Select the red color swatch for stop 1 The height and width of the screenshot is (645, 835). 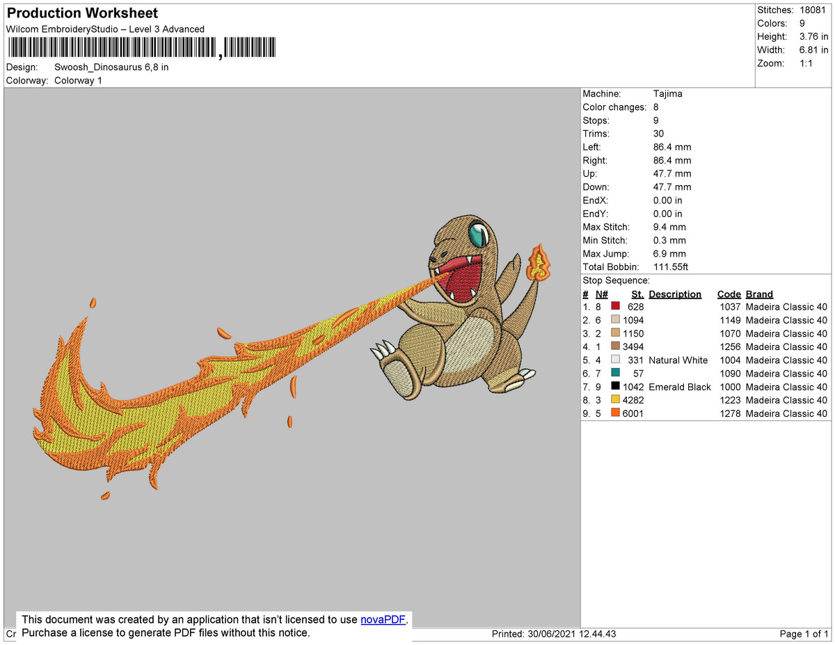tap(615, 307)
